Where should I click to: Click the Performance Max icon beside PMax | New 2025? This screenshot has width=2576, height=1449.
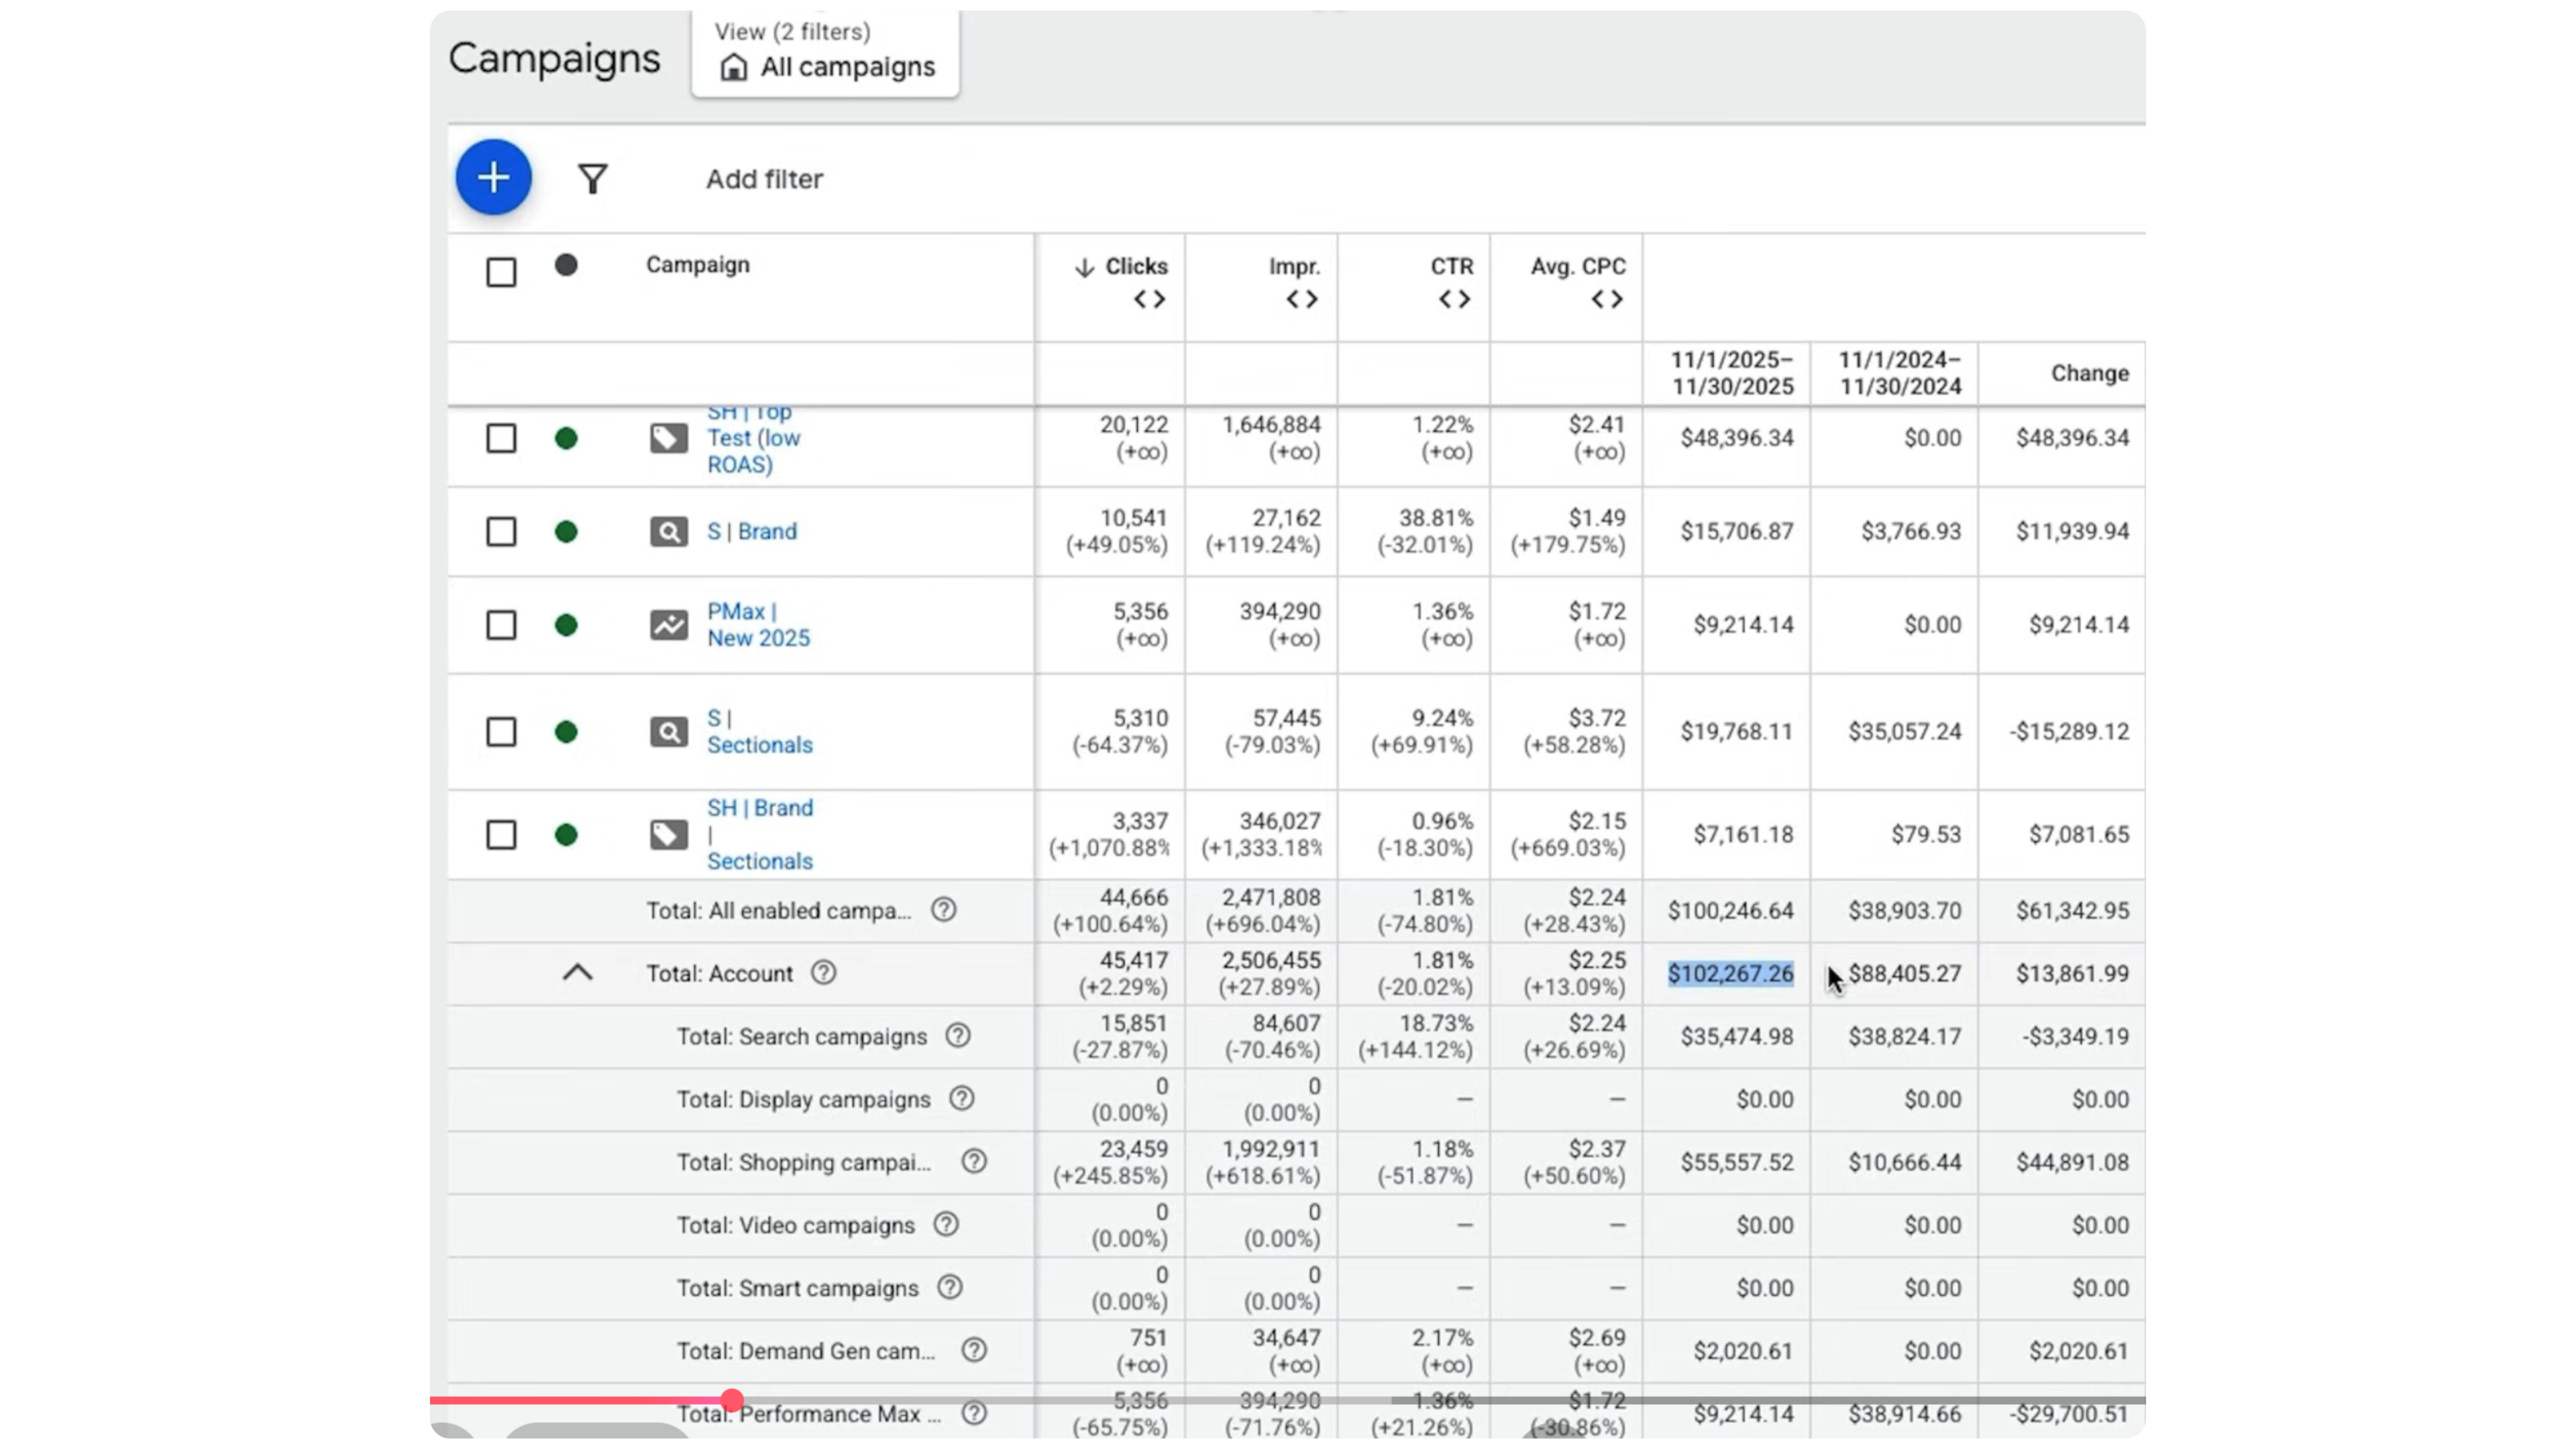668,625
